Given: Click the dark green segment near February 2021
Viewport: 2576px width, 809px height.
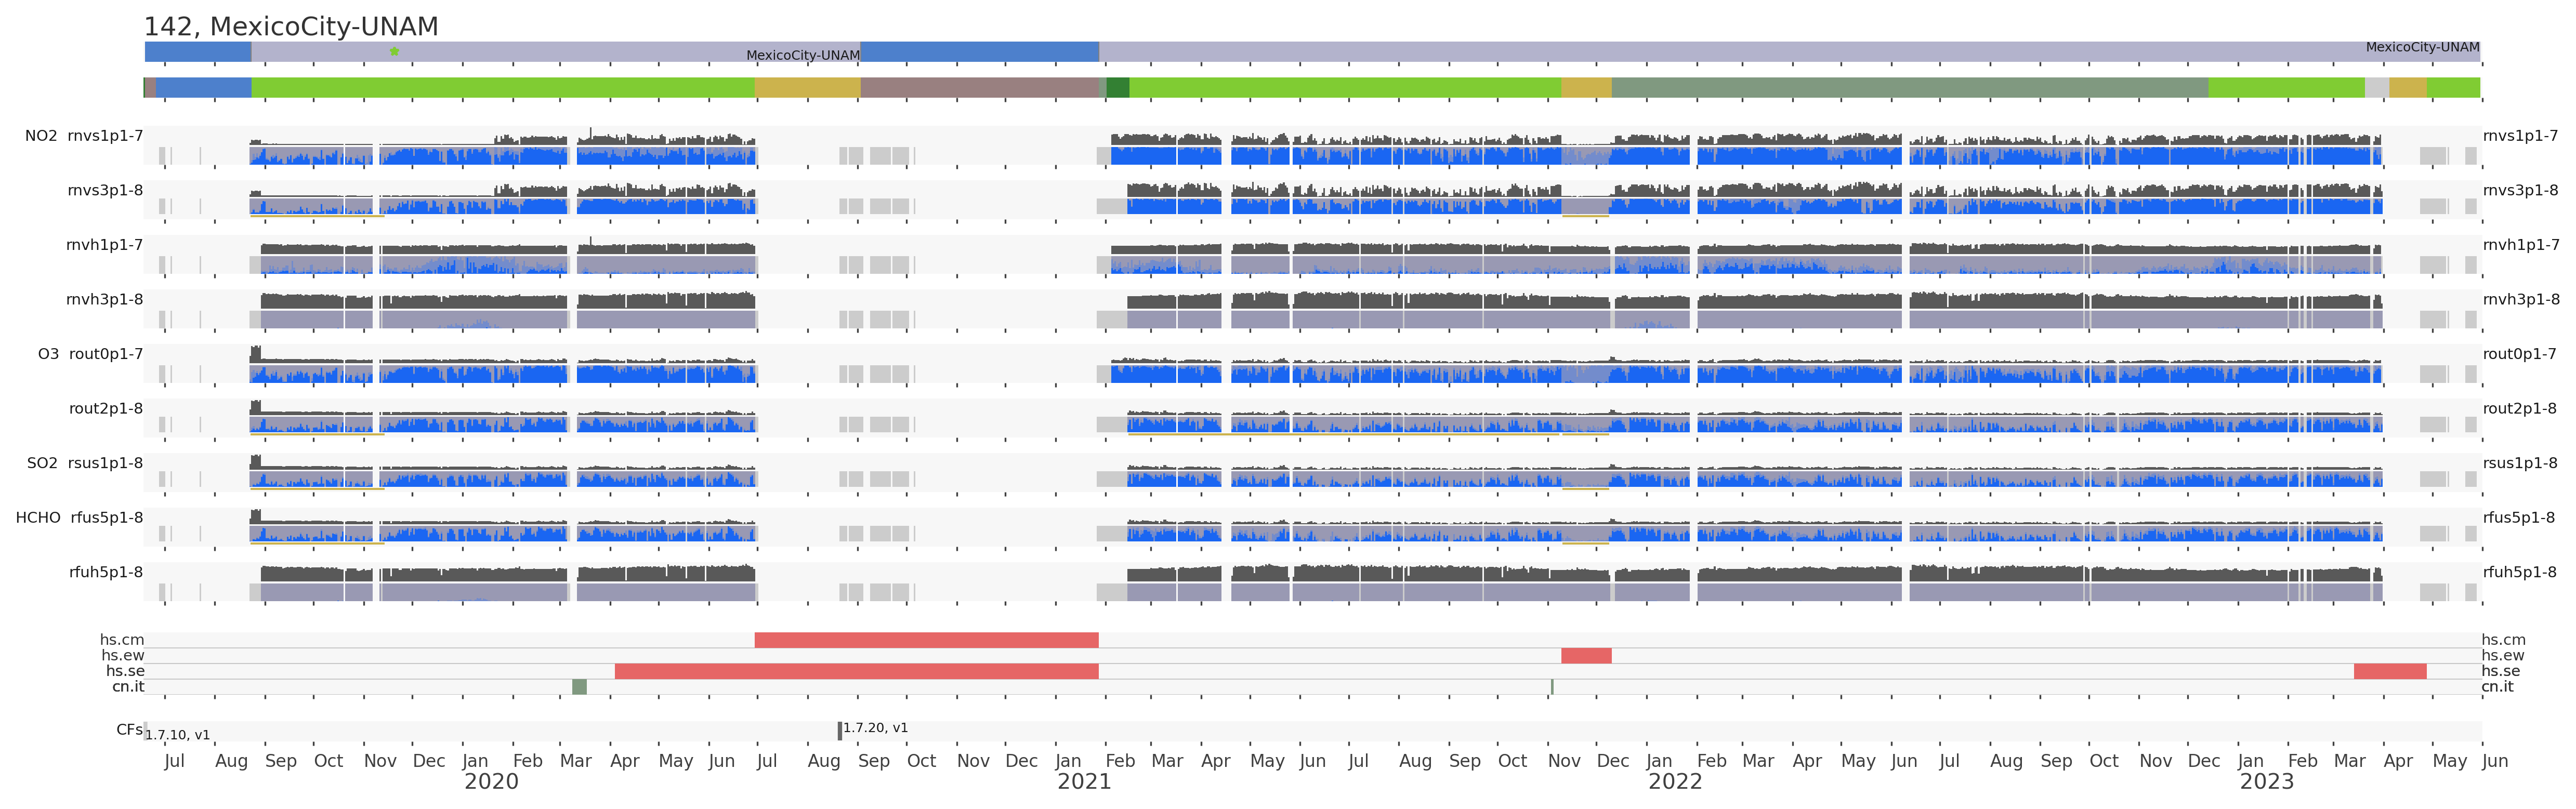Looking at the screenshot, I should point(1118,88).
